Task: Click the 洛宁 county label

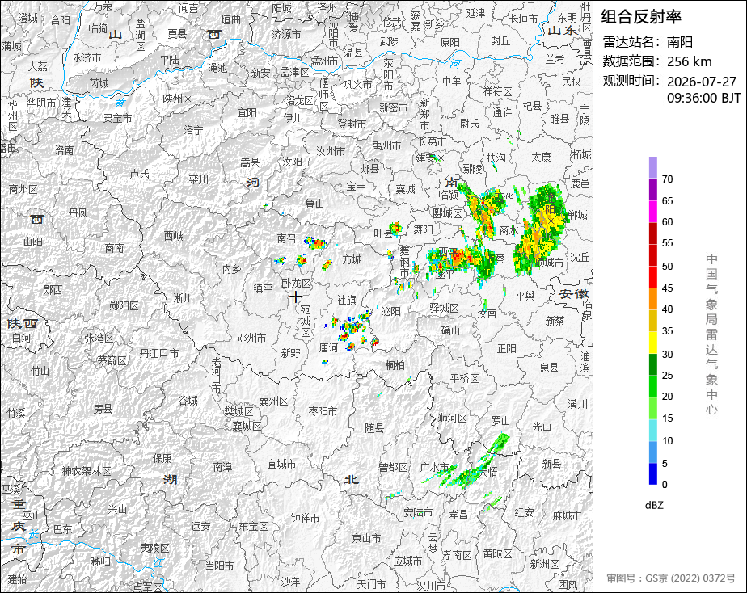Action: (x=194, y=130)
